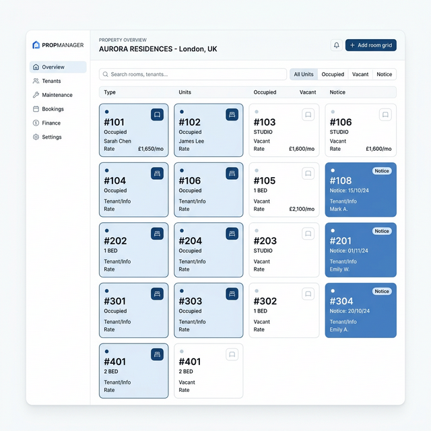431x431 pixels.
Task: Navigate to Bookings
Action: pyautogui.click(x=58, y=109)
